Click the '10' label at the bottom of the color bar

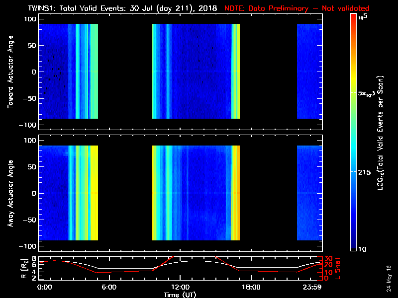point(362,249)
